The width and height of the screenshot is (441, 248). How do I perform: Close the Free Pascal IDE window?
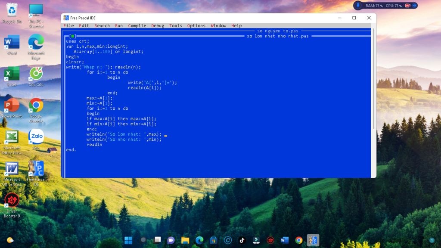369,18
